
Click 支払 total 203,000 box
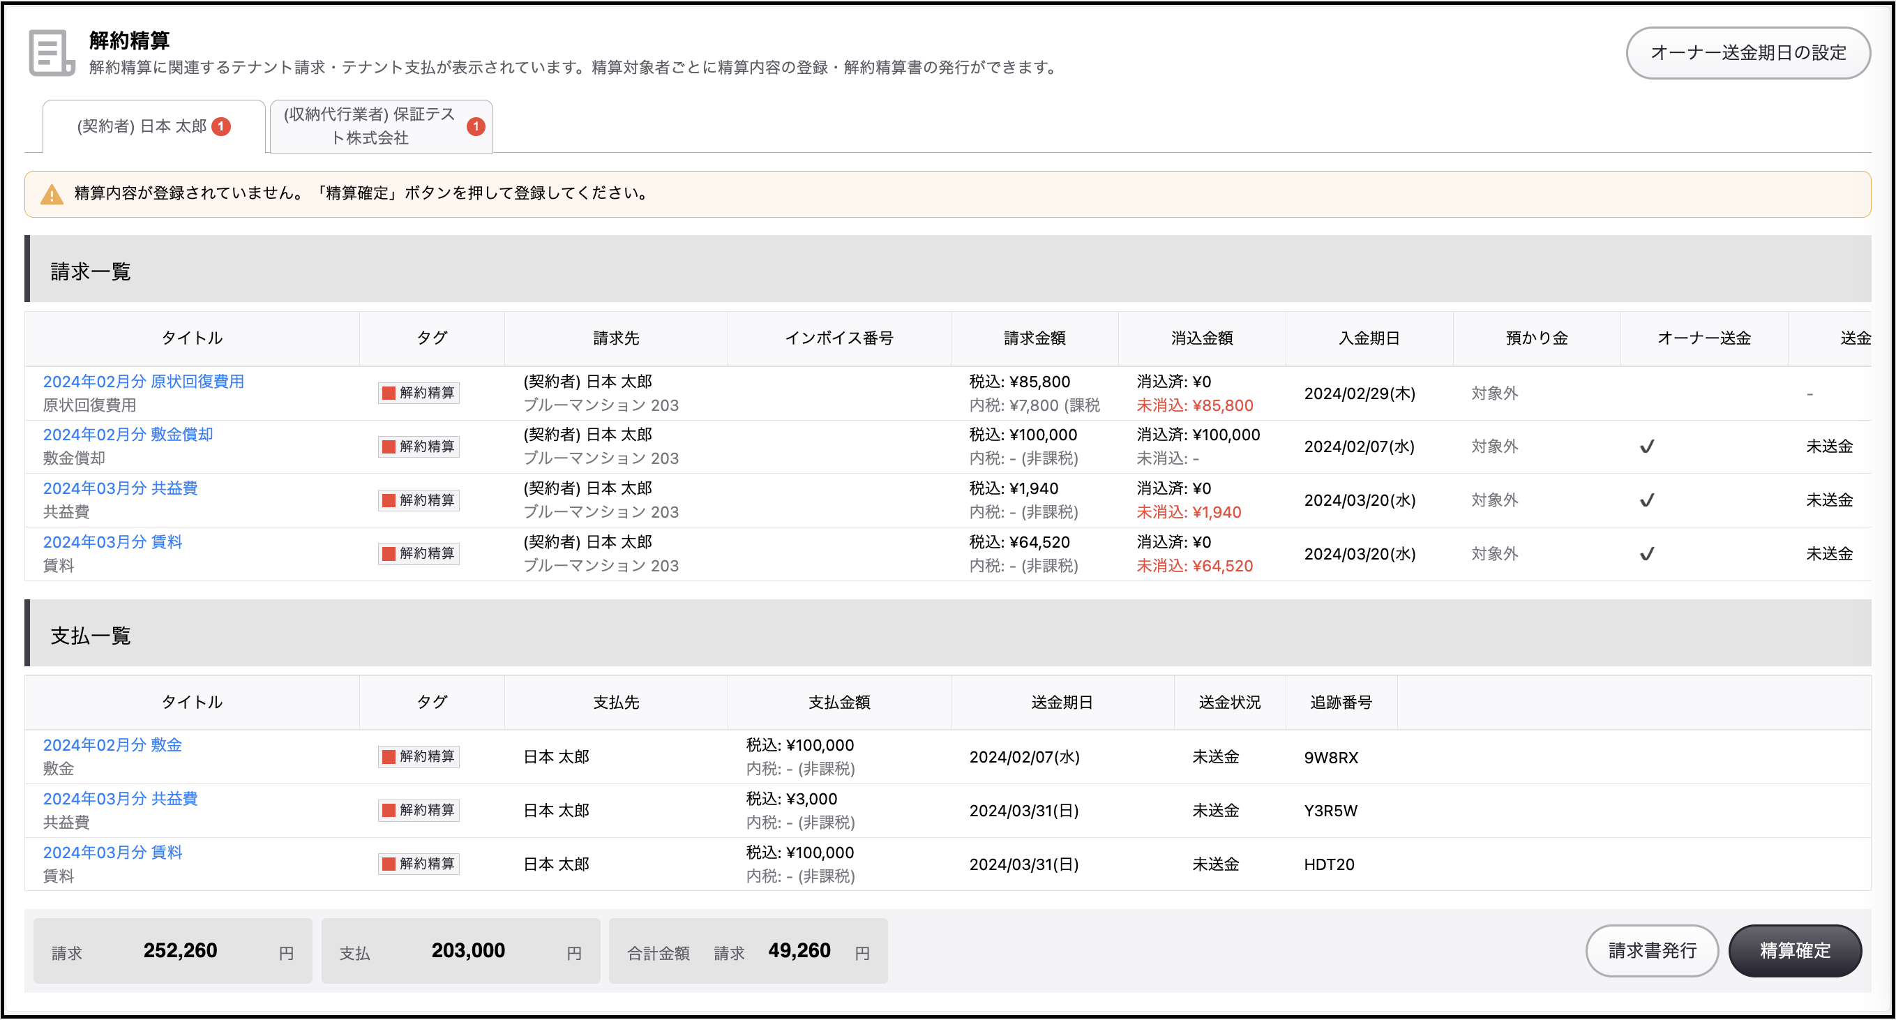(461, 951)
